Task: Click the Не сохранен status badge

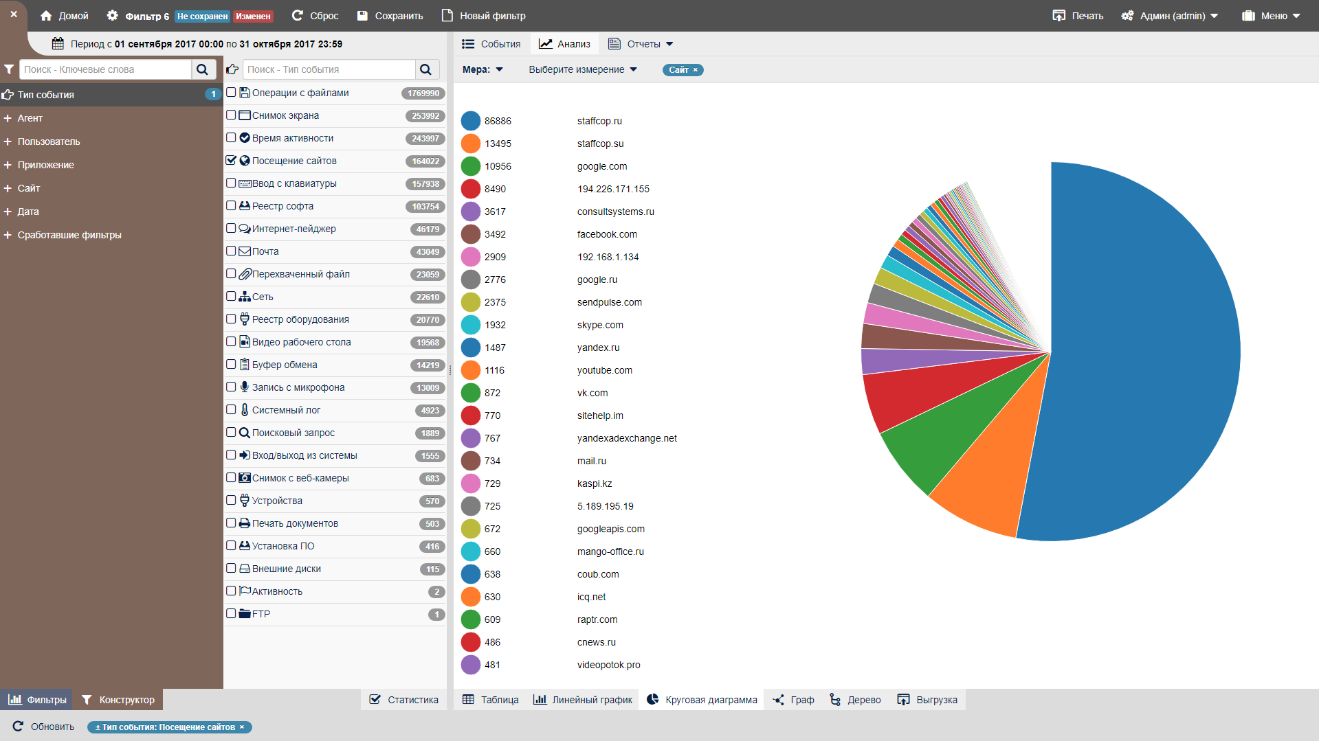Action: [x=202, y=16]
